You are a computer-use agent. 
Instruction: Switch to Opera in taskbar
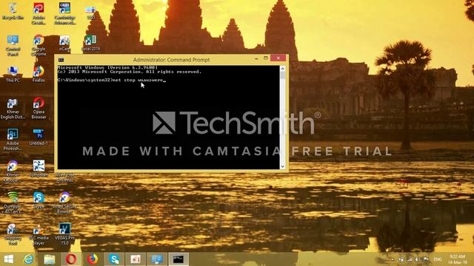(71, 259)
